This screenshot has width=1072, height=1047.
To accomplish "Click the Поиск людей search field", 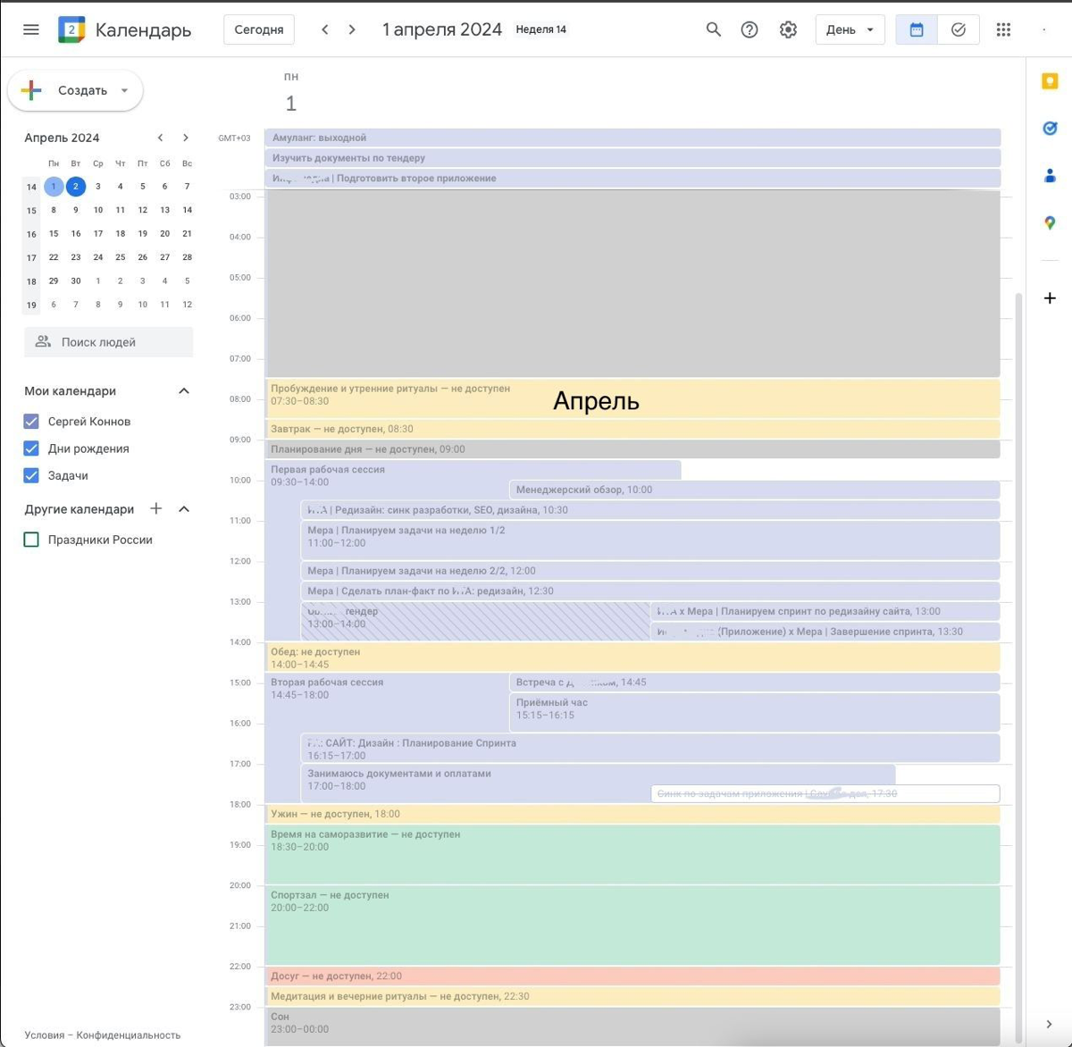I will coord(108,342).
